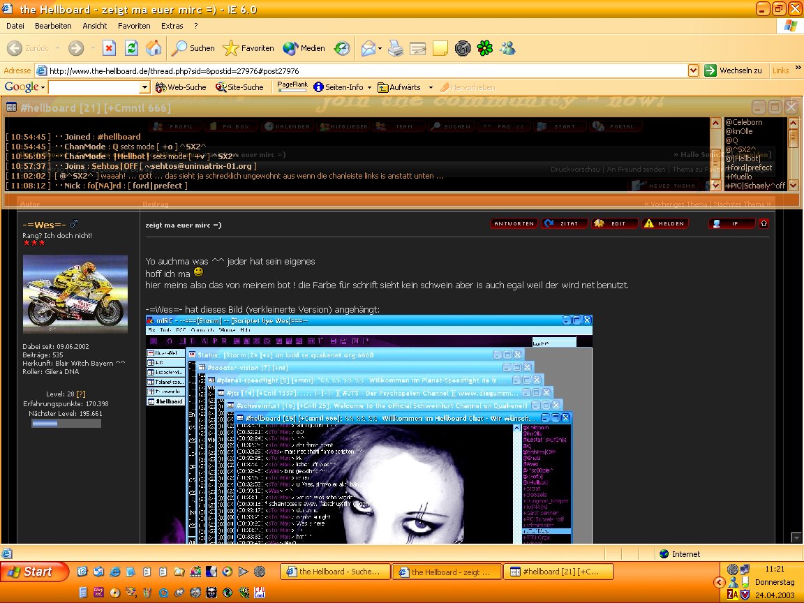Launch ICQ from the green flower icon
Viewport: 804px width, 603px height.
pos(484,48)
